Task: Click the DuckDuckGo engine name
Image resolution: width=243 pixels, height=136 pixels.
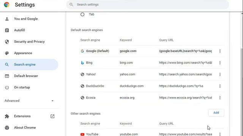Action: [x=95, y=86]
